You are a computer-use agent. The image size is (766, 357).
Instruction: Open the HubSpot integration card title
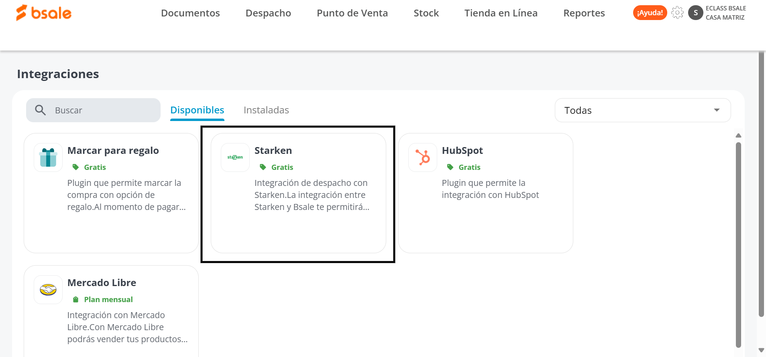coord(462,151)
